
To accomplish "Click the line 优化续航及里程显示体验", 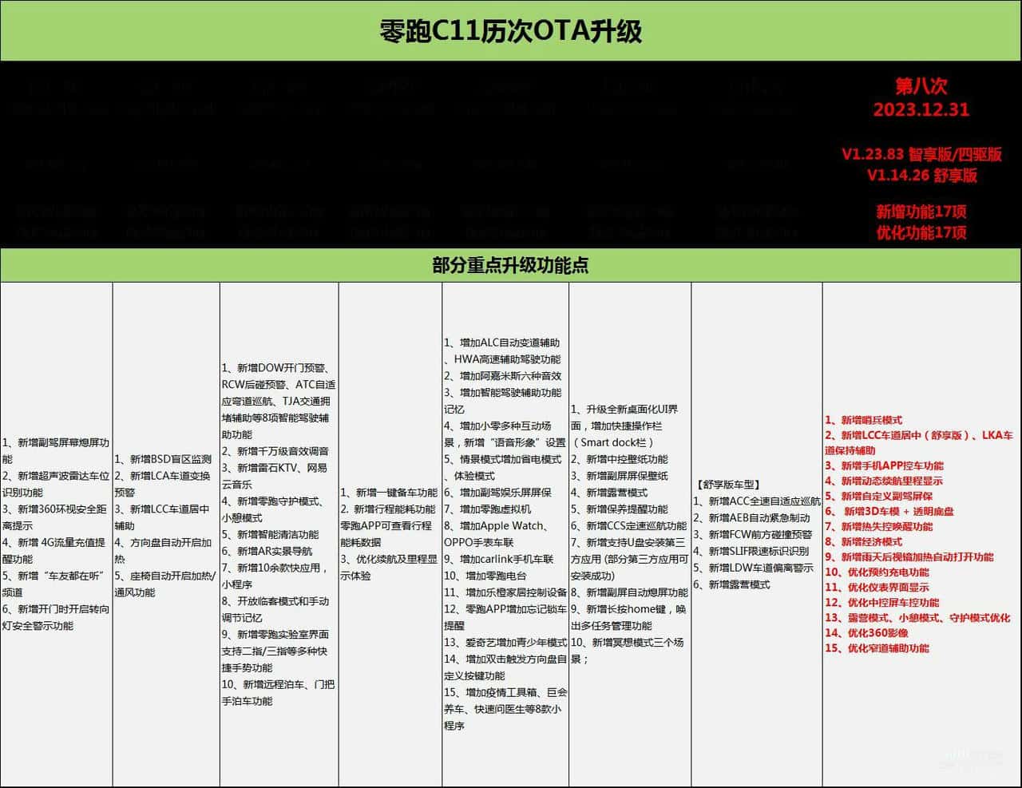I will coord(389,567).
